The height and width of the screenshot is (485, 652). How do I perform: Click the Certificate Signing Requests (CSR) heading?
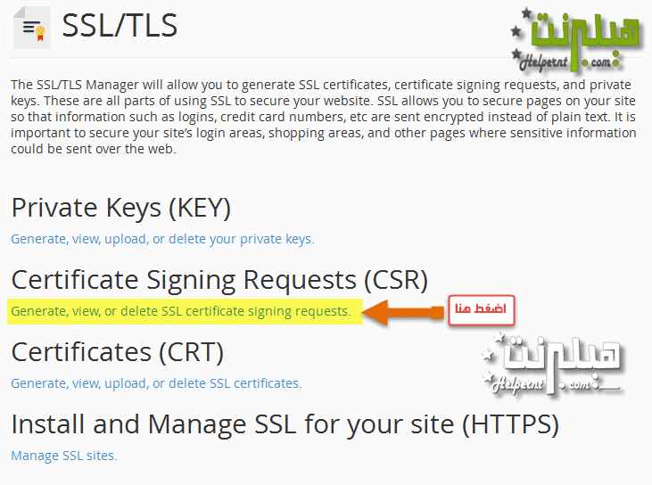(x=219, y=280)
